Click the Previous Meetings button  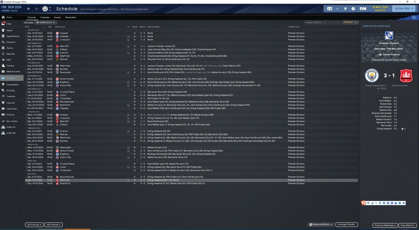point(385,225)
